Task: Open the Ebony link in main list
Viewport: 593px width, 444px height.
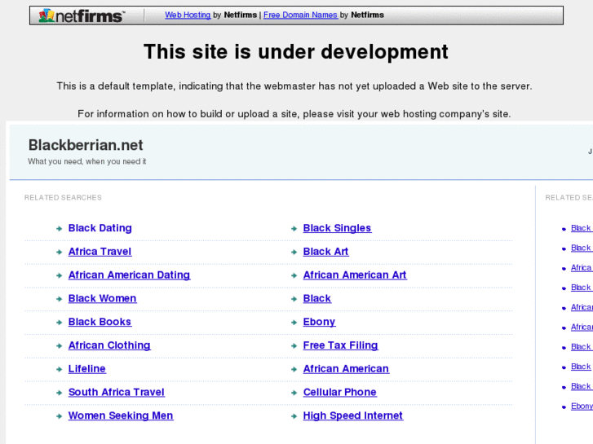Action: click(x=319, y=322)
